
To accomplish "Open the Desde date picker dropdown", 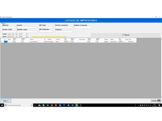I will (27, 34).
